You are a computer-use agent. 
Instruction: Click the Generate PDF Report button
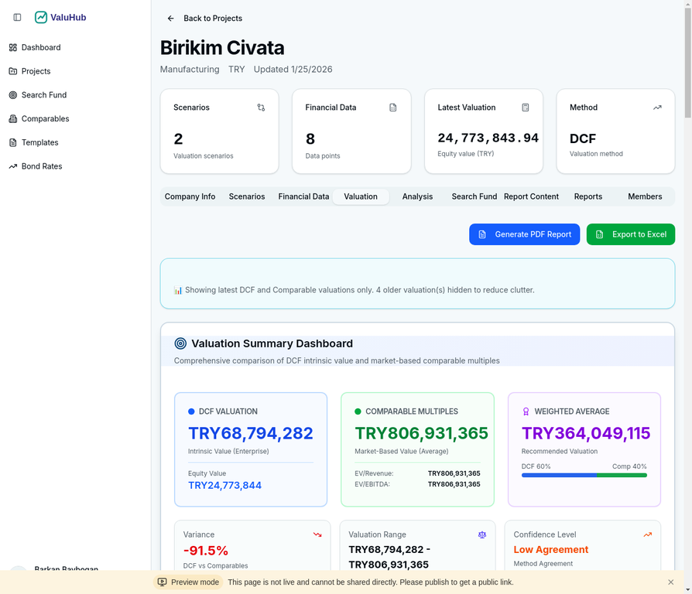[x=524, y=234]
